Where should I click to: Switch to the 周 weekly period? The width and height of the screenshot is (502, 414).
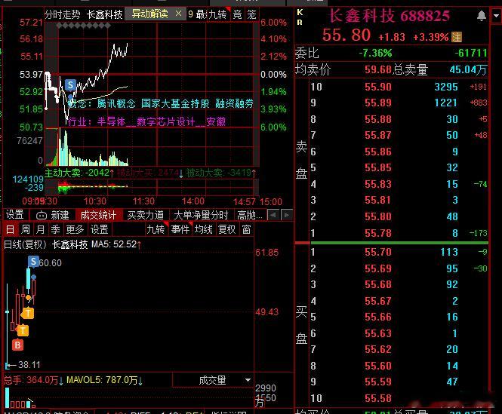pyautogui.click(x=26, y=229)
